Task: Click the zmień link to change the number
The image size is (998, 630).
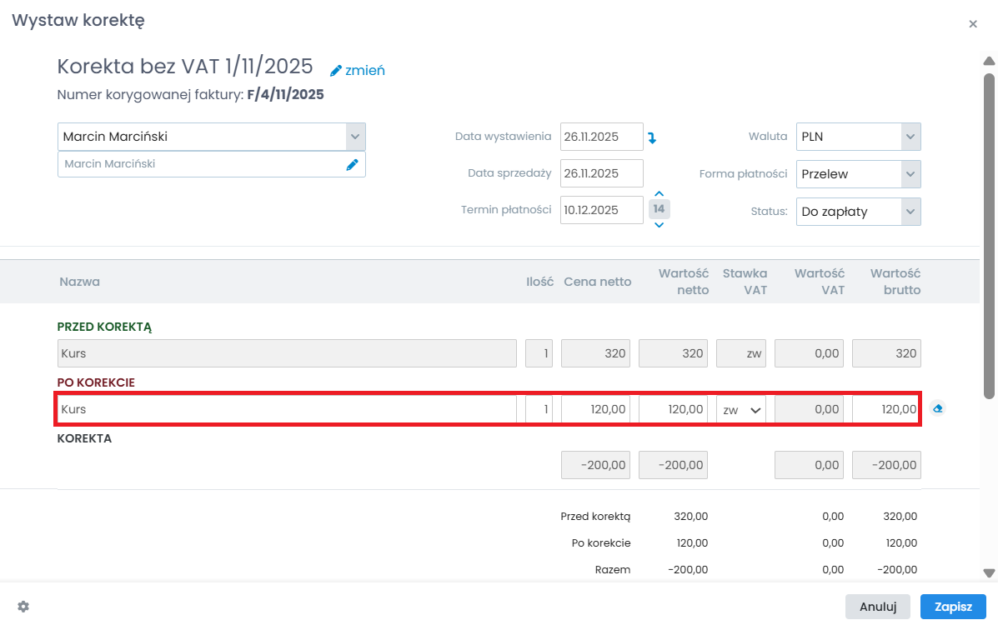Action: pos(358,71)
